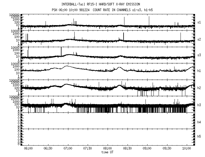Click the 's3' channel label

coord(199,55)
